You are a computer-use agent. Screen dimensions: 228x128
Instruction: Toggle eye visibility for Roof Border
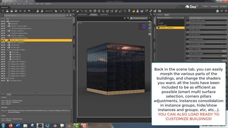coord(2,24)
